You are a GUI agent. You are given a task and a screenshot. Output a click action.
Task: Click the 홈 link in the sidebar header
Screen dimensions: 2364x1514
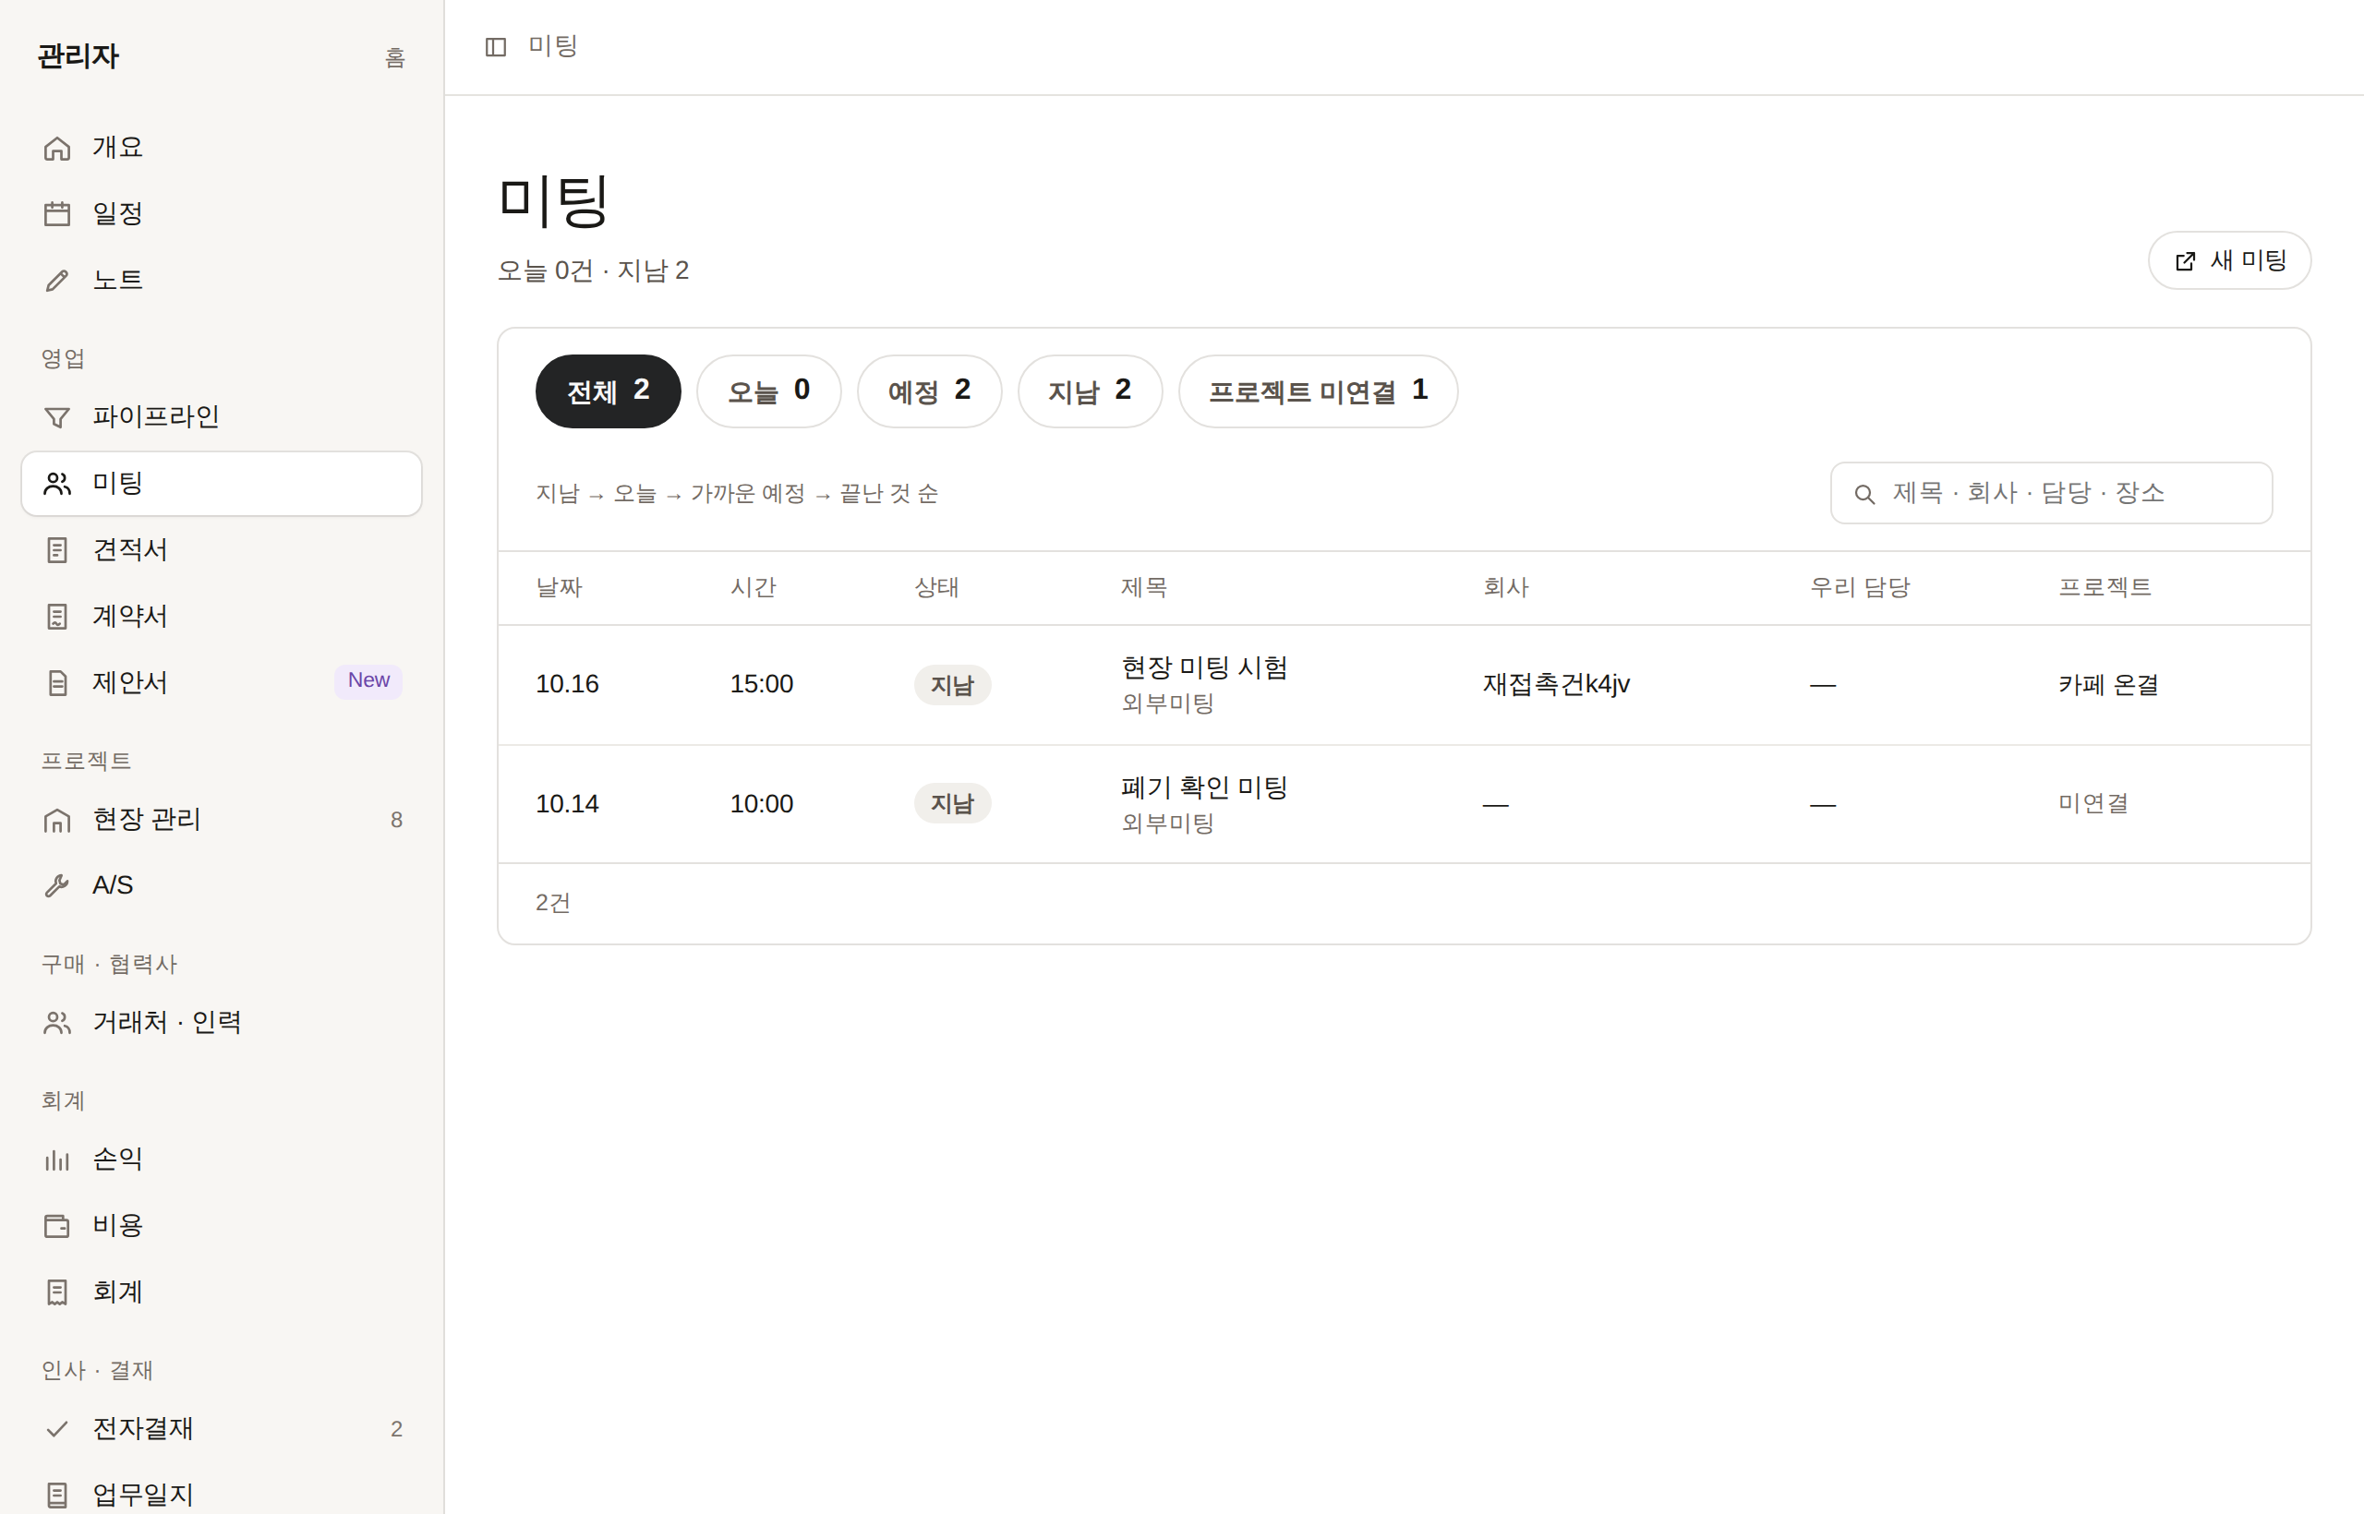[x=394, y=58]
